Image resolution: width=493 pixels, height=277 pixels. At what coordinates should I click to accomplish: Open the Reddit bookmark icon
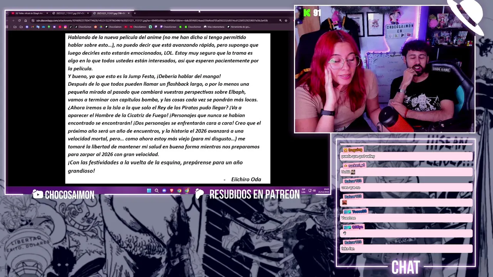[96, 27]
